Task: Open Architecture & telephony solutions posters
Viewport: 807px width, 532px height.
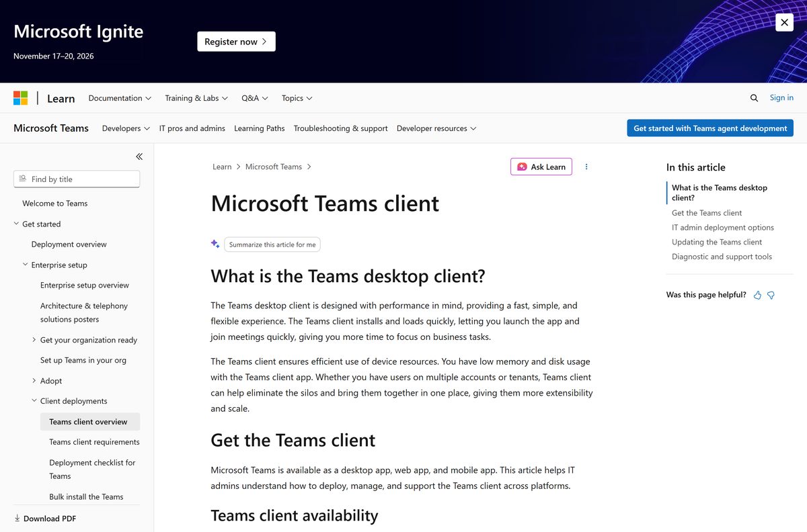Action: 84,312
